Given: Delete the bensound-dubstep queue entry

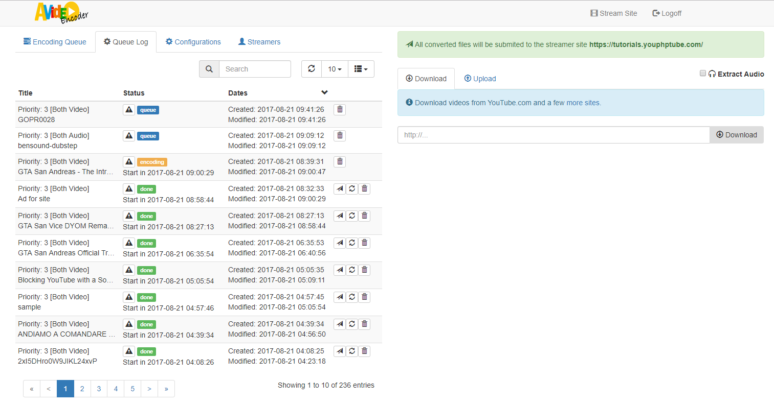Looking at the screenshot, I should [x=340, y=135].
